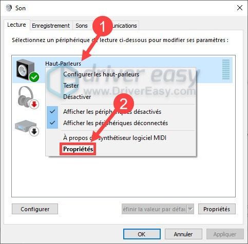This screenshot has height=244, width=248.
Task: Confirm with the OK button
Action: 142,234
